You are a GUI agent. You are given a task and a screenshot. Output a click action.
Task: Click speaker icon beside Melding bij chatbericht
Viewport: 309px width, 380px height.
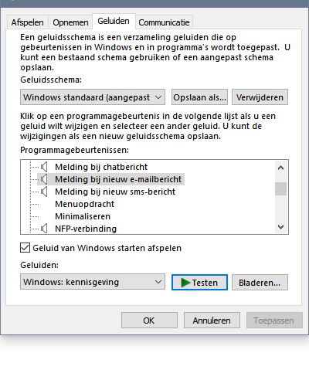click(44, 167)
